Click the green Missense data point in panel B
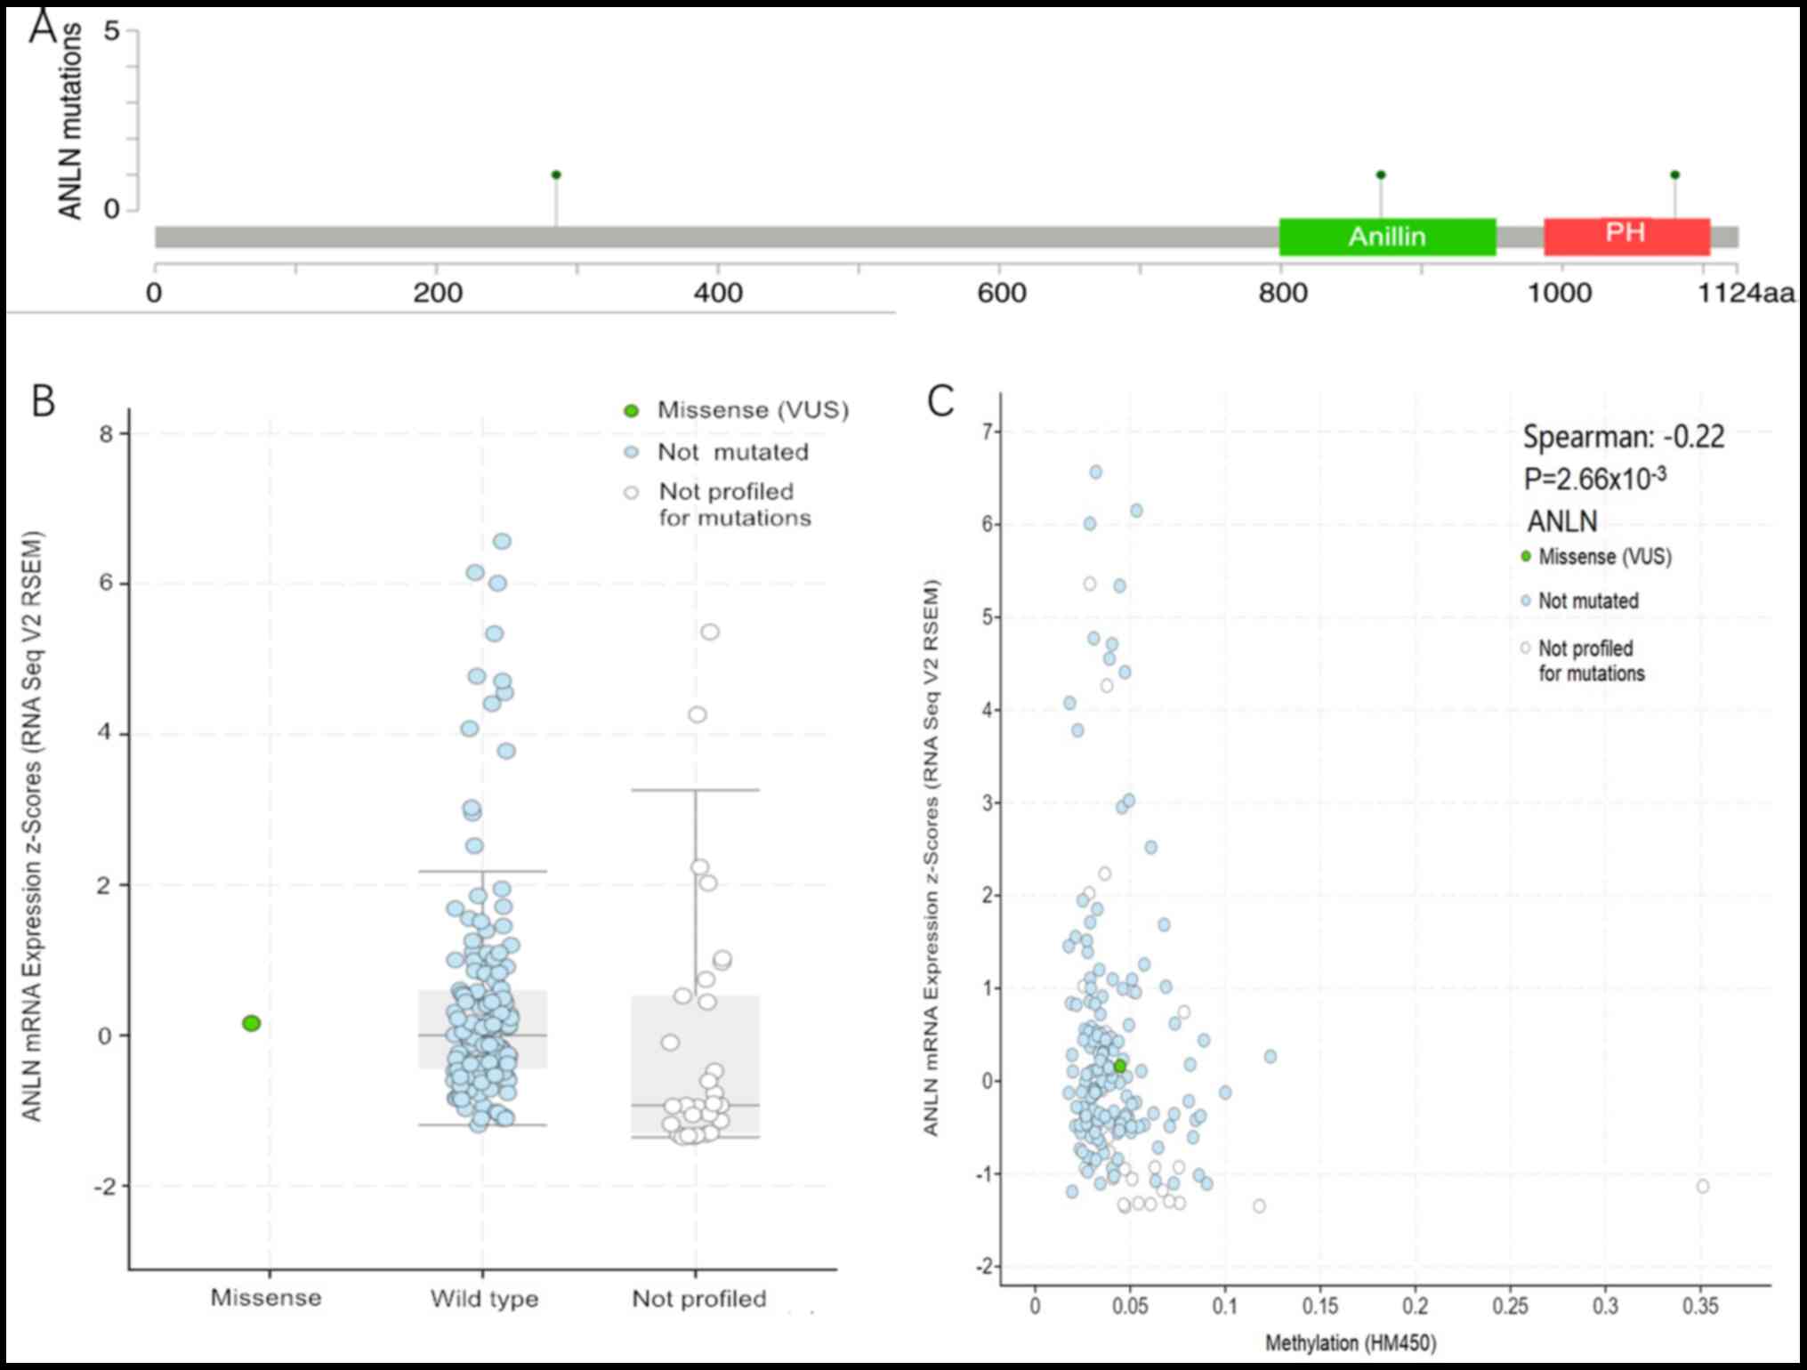 click(251, 1023)
